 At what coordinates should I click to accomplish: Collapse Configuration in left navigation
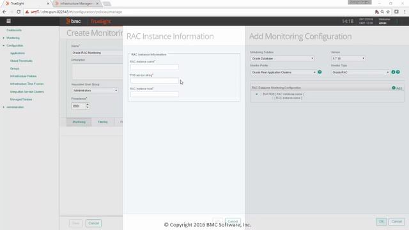[x=4, y=45]
